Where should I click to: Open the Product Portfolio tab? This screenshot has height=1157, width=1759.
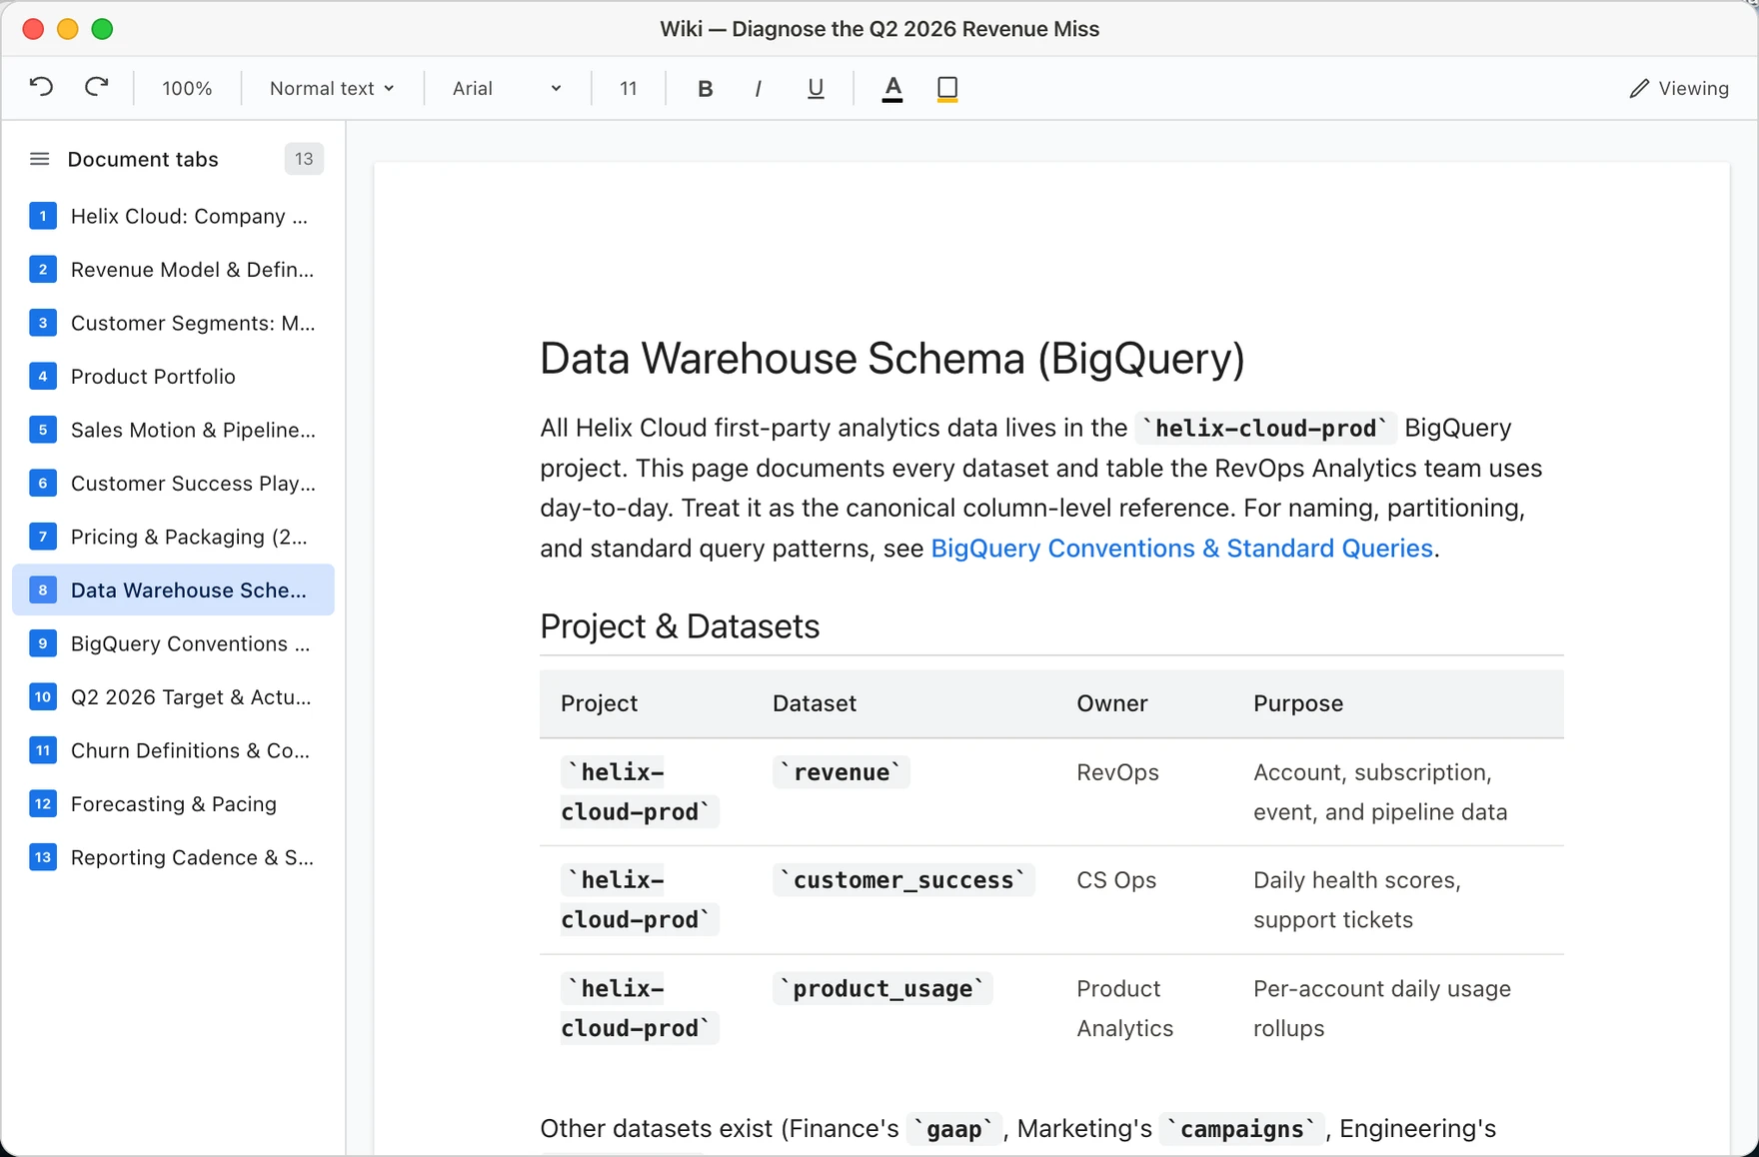(173, 377)
